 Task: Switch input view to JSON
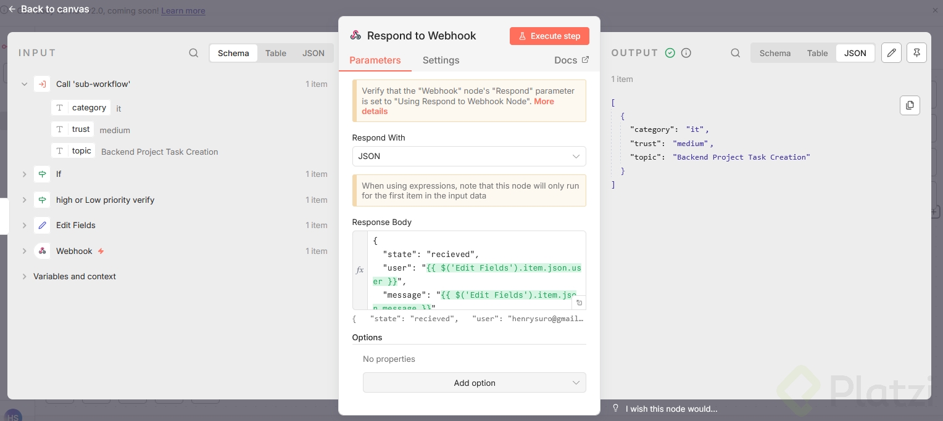(314, 53)
